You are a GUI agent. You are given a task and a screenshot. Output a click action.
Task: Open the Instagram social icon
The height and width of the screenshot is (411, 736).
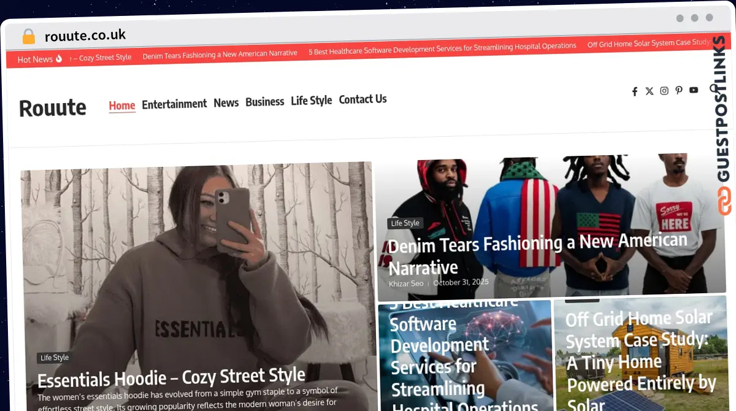click(664, 91)
